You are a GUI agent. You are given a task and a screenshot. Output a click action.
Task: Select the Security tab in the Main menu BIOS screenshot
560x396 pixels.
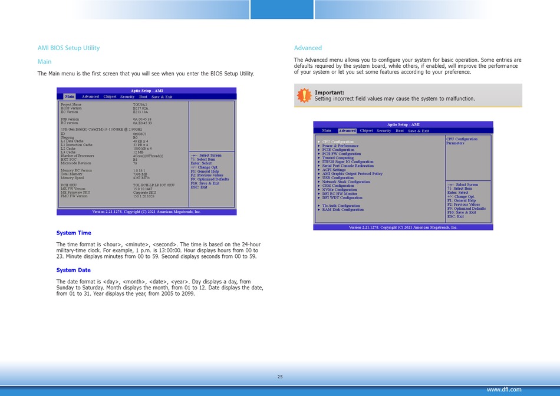(x=127, y=97)
